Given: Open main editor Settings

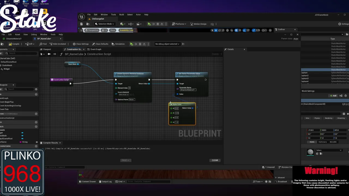Looking at the screenshot, I should coord(343,24).
